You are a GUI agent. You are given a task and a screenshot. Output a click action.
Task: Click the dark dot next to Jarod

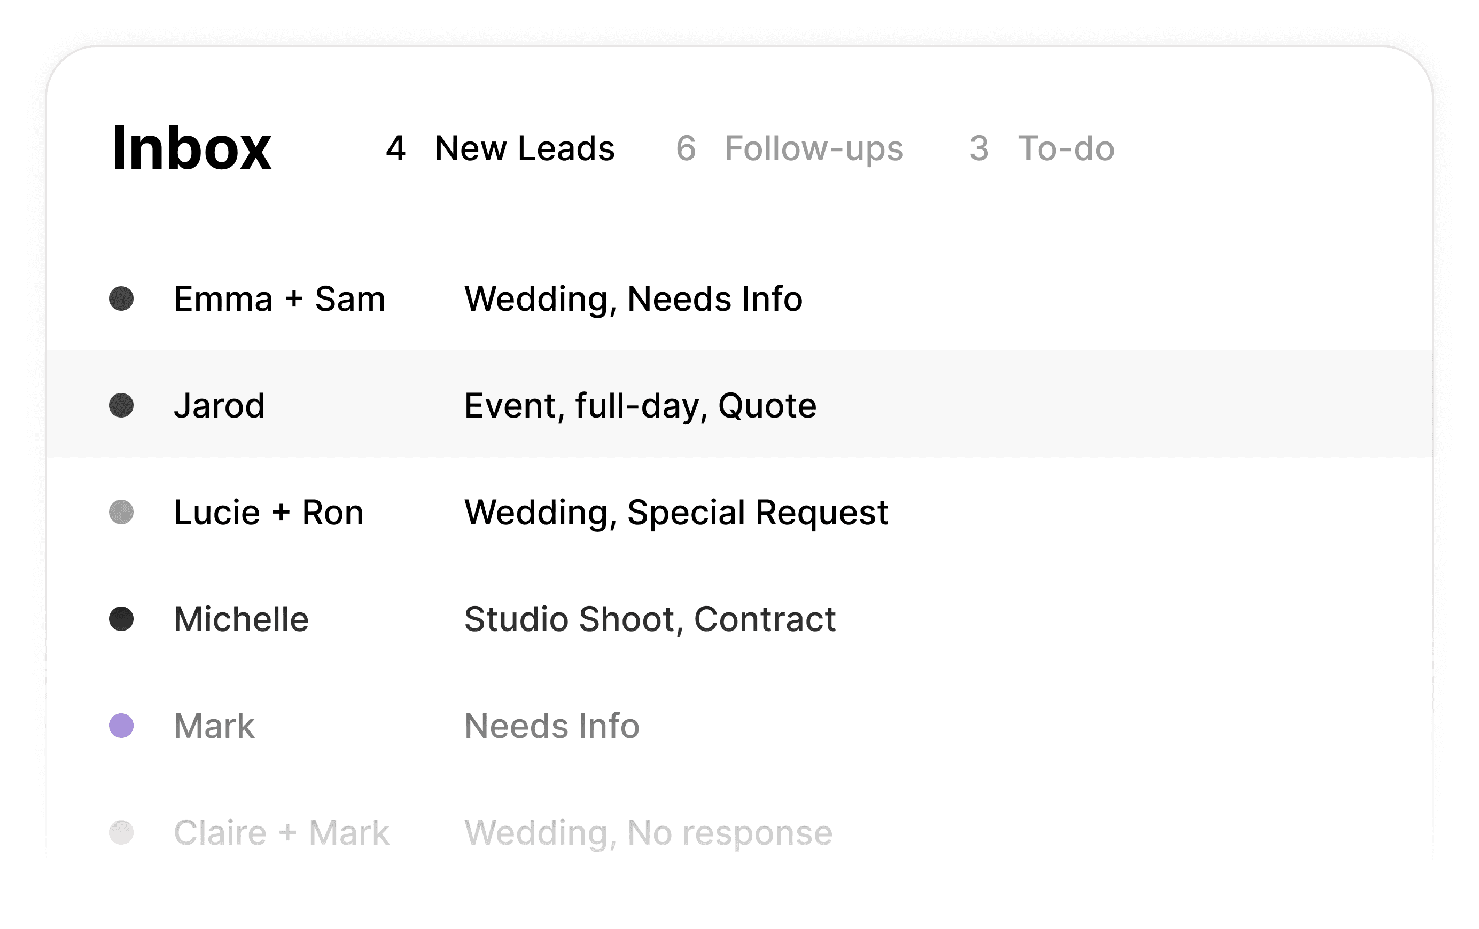(x=121, y=406)
